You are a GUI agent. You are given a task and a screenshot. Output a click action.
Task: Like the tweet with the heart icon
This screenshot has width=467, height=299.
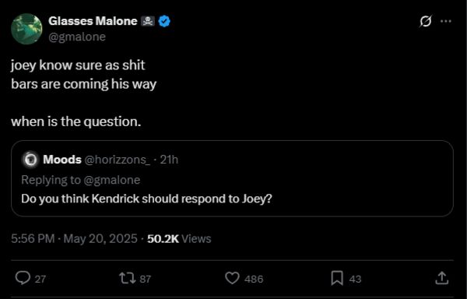232,279
